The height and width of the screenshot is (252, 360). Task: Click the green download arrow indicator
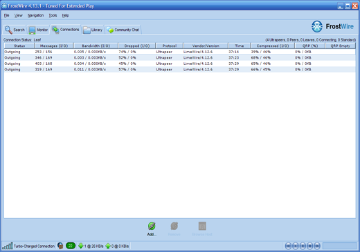click(x=80, y=246)
